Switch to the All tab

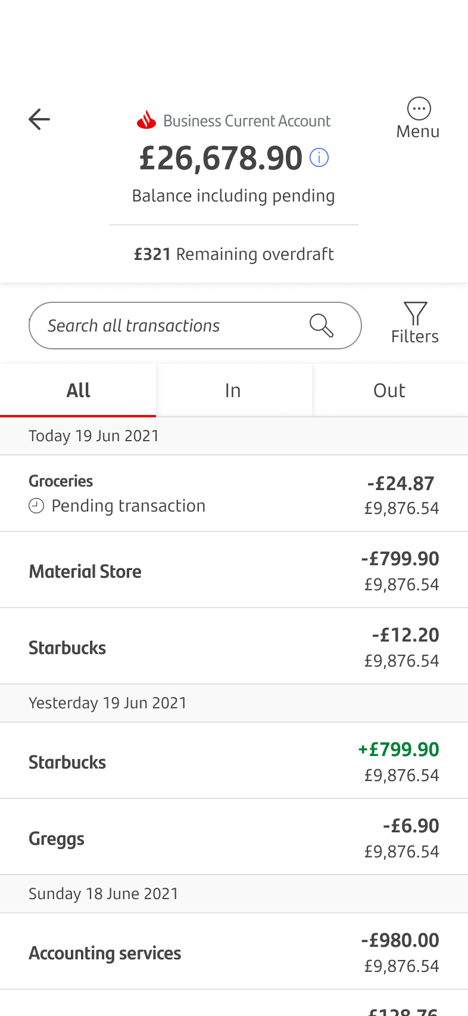(x=78, y=391)
